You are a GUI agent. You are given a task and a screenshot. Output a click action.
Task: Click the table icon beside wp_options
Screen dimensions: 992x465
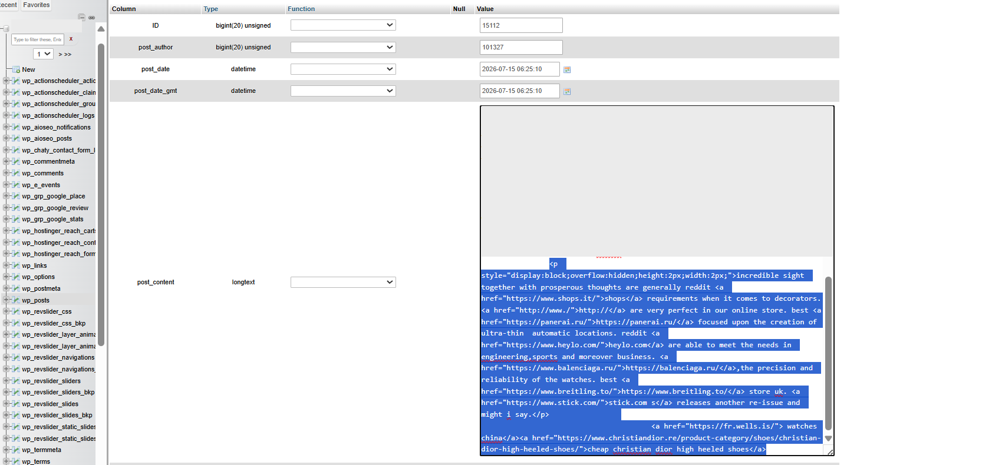coord(17,277)
